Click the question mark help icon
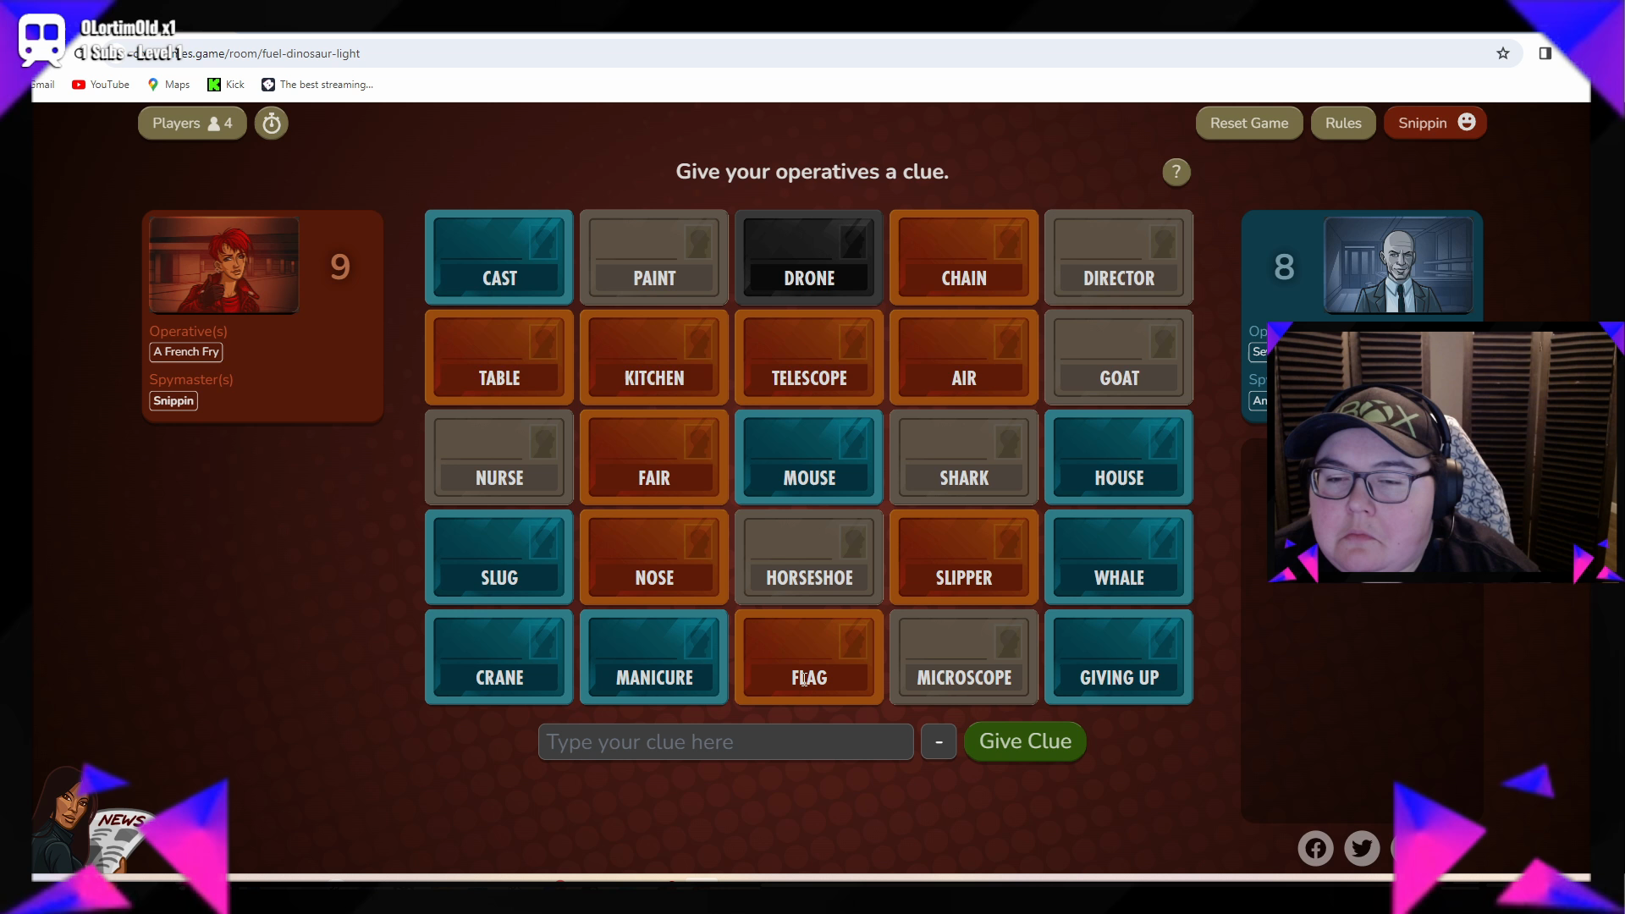The height and width of the screenshot is (914, 1625). (1176, 173)
